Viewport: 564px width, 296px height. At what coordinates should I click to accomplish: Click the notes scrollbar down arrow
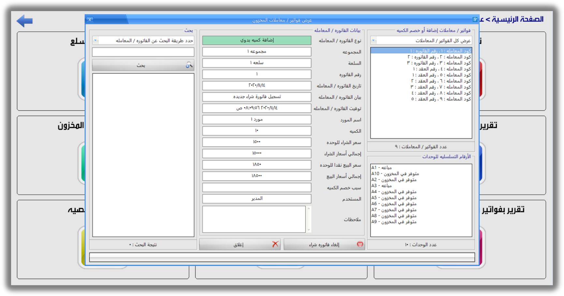click(309, 230)
